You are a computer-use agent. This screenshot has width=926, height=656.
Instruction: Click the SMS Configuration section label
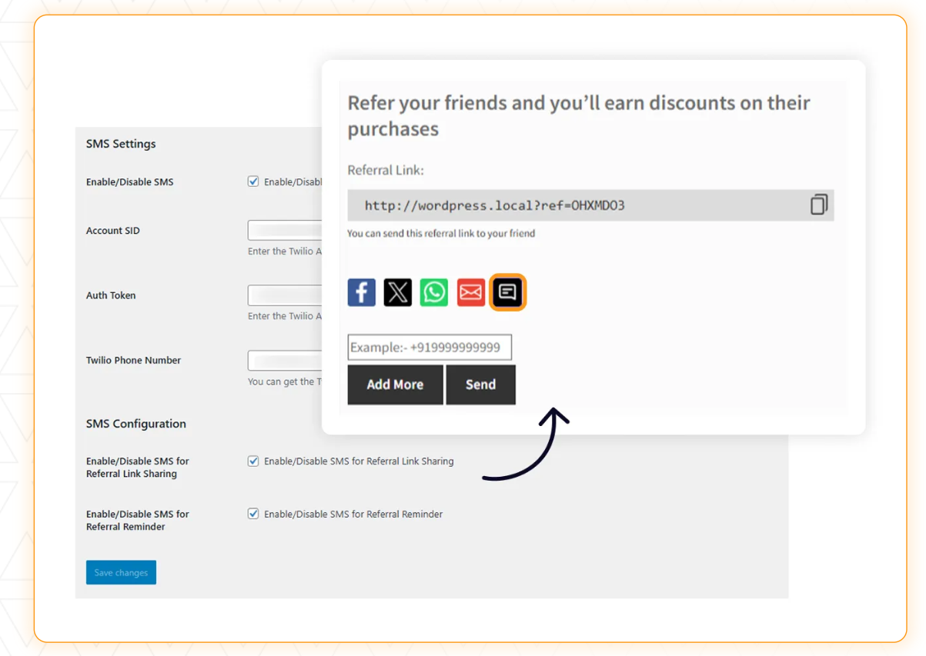tap(135, 423)
